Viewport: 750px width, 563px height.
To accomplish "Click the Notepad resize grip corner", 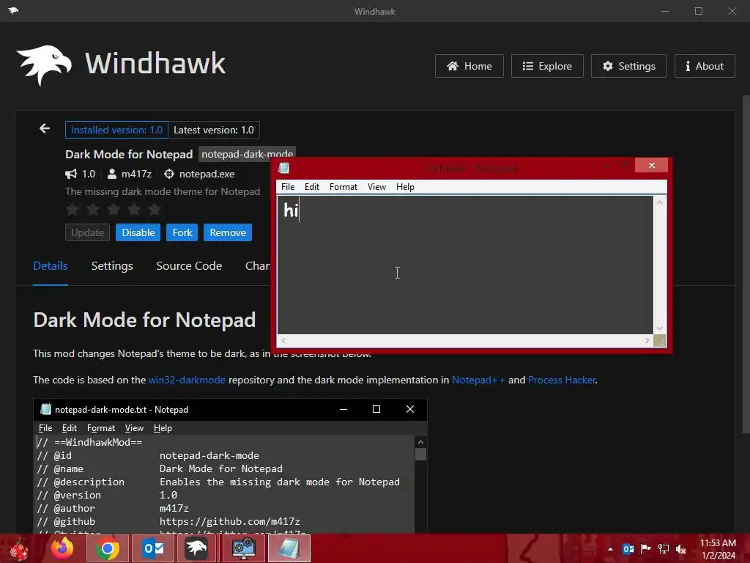I will tap(660, 341).
